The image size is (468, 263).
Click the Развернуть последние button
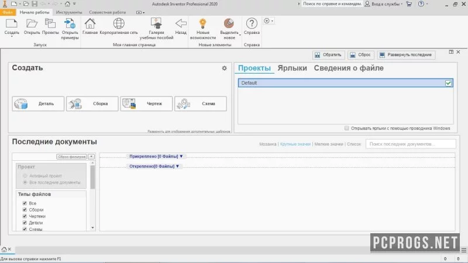pos(406,55)
